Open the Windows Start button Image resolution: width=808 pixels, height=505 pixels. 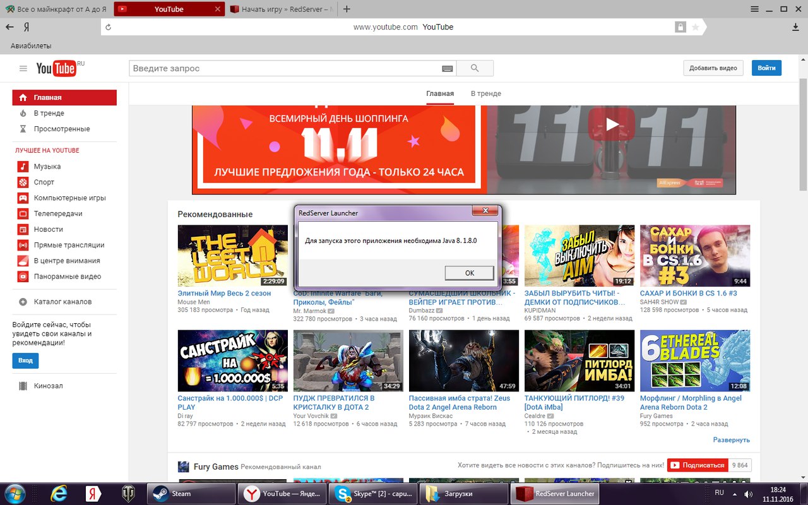click(x=15, y=493)
